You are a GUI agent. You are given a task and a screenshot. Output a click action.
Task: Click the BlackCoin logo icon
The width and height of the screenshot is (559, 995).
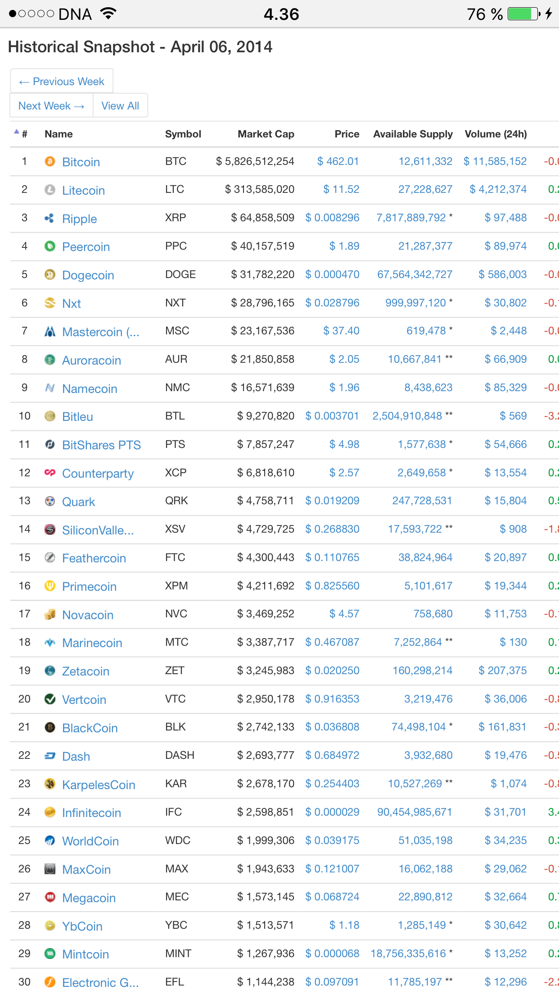[50, 727]
